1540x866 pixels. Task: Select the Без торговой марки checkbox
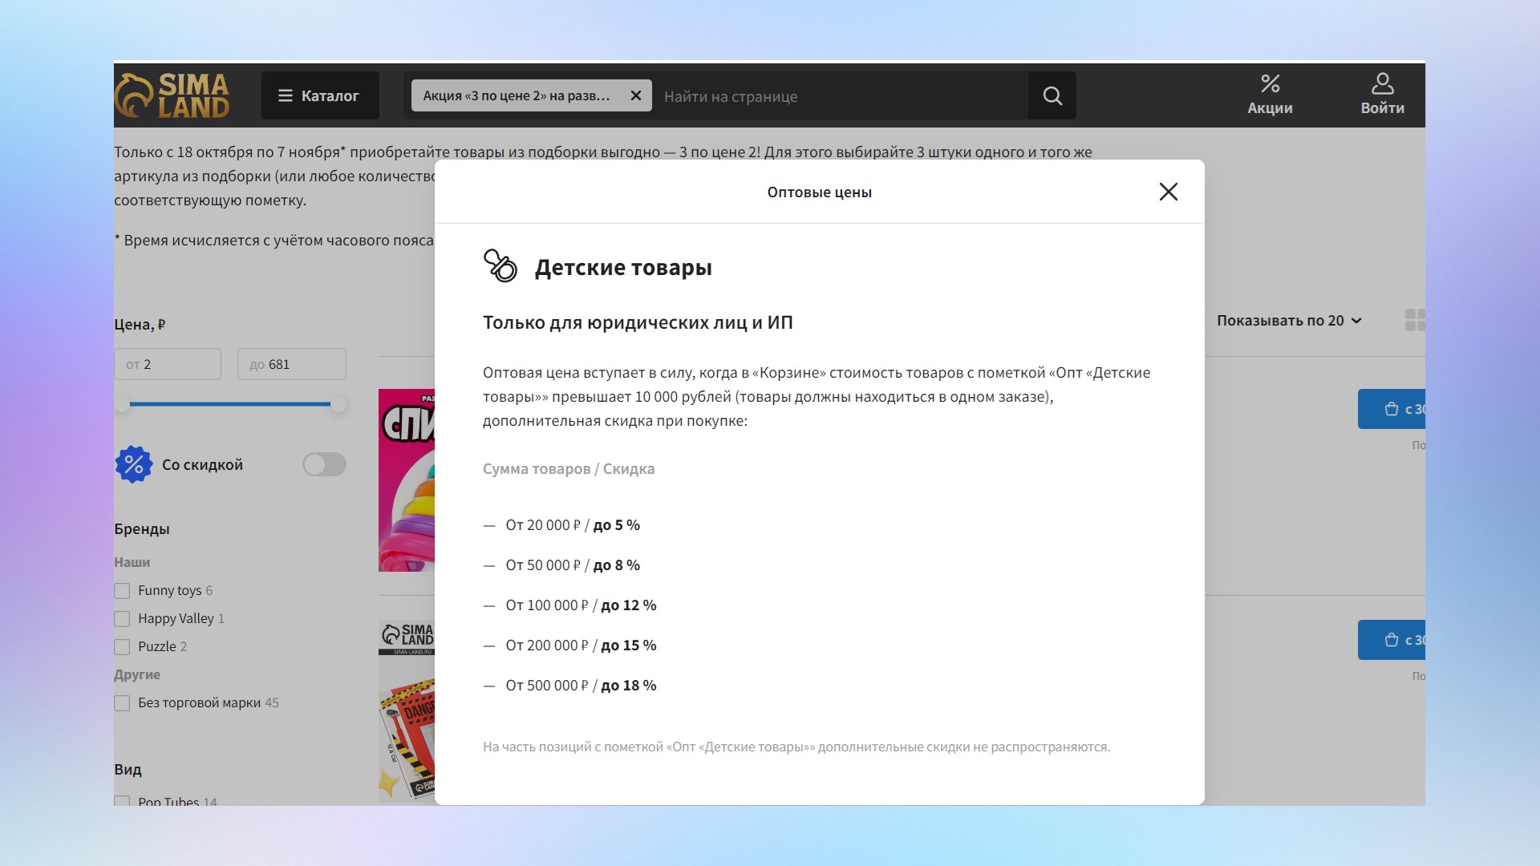[122, 703]
